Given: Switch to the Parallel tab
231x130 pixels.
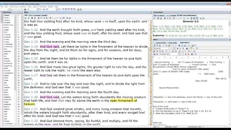Looking at the screenshot, I should tap(44, 15).
